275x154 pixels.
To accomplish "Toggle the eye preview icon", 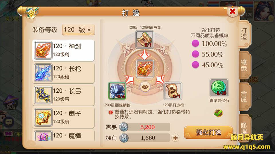I will point(145,87).
